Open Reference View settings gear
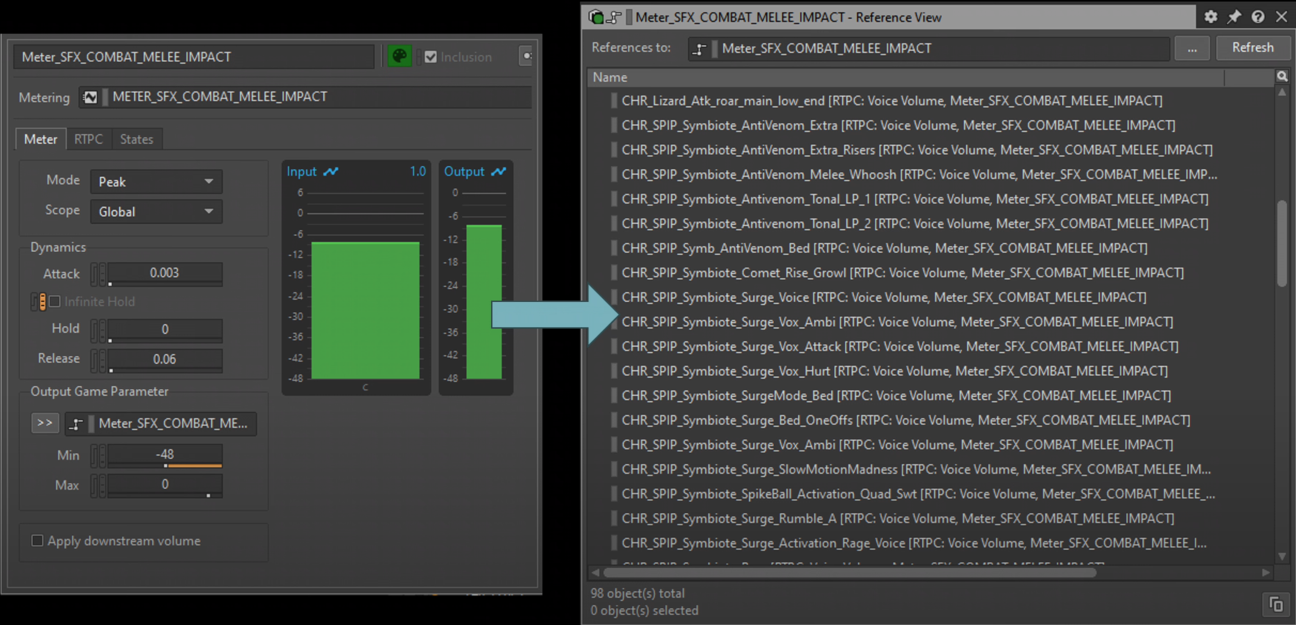1296x625 pixels. [1210, 17]
